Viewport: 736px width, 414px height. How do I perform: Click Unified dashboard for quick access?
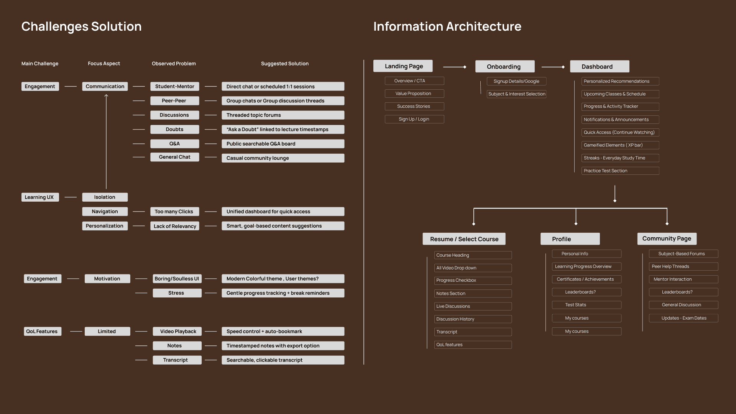(x=283, y=212)
